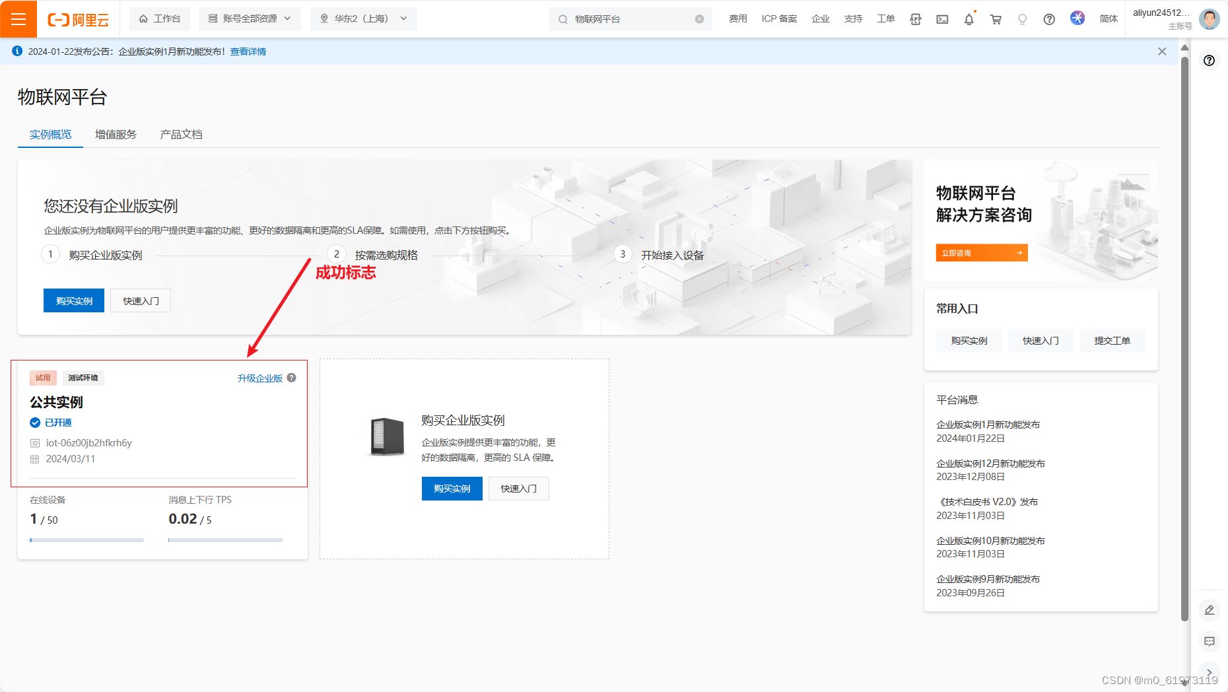Open 企业版实例10月新功能发布 message
This screenshot has height=692, width=1228.
click(x=990, y=541)
